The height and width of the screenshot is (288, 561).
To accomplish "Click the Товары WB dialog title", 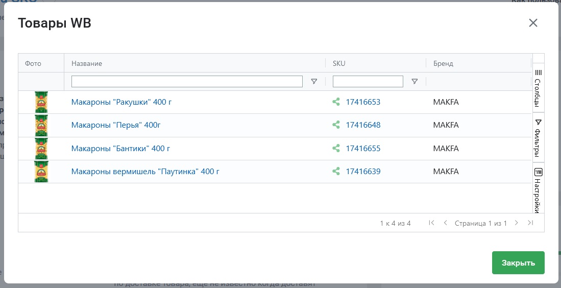I will [x=55, y=23].
